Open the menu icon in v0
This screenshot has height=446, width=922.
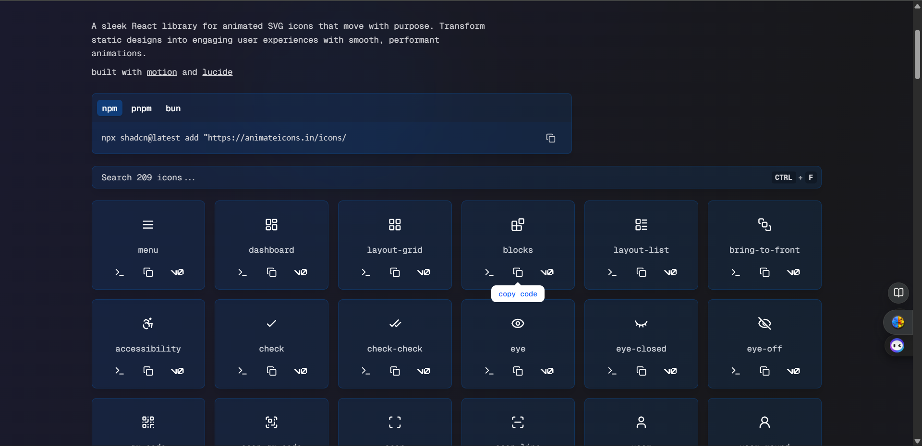coord(177,272)
